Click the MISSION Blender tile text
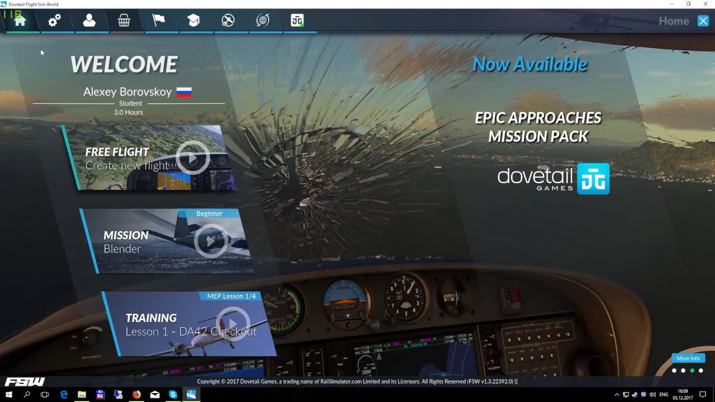The image size is (715, 402). (126, 242)
